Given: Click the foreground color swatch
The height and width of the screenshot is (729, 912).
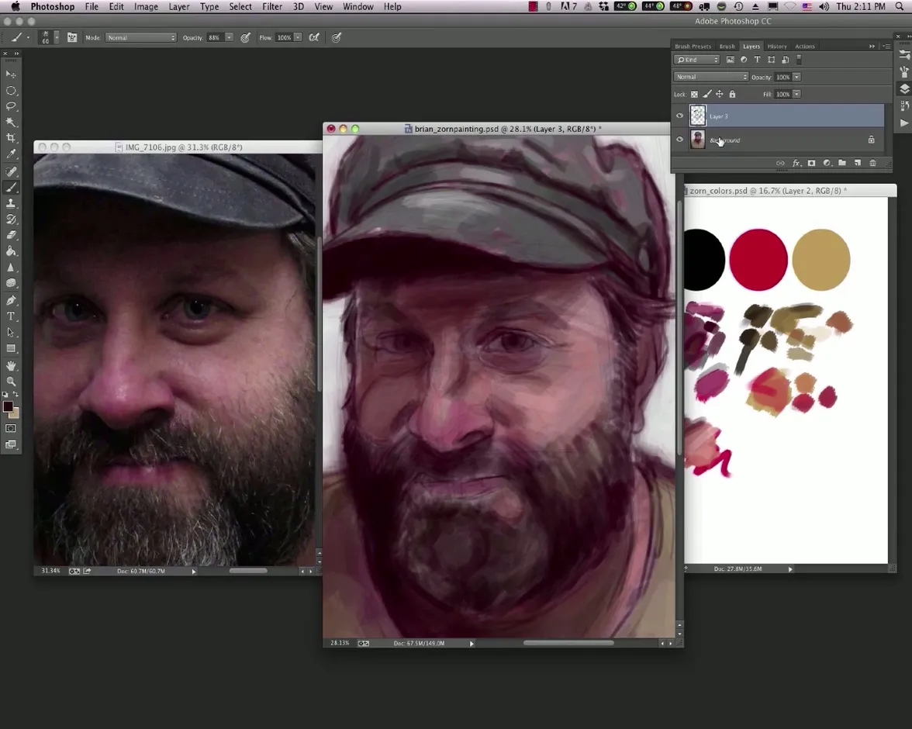Looking at the screenshot, I should [8, 407].
